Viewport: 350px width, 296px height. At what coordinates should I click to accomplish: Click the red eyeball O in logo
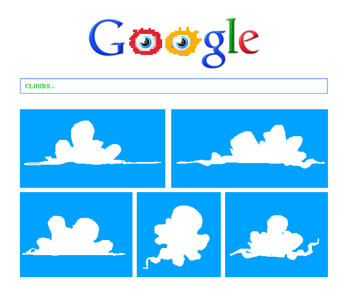pyautogui.click(x=145, y=41)
